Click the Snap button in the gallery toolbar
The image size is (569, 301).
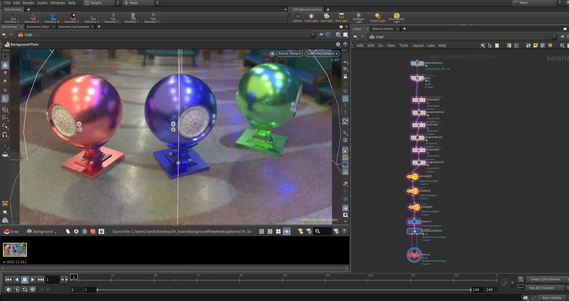pos(11,231)
